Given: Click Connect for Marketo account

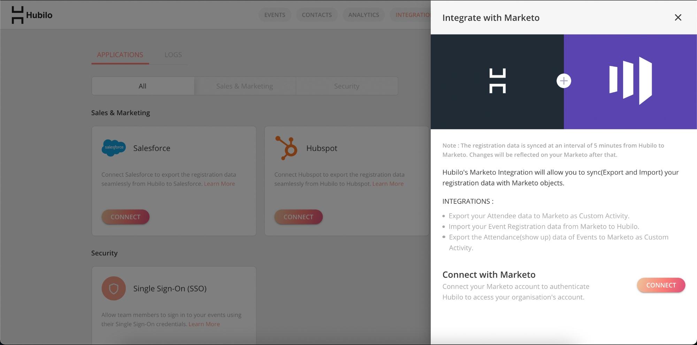Looking at the screenshot, I should tap(661, 285).
